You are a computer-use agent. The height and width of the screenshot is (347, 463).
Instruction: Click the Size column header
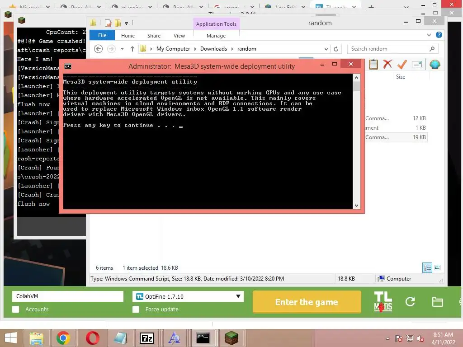click(401, 77)
